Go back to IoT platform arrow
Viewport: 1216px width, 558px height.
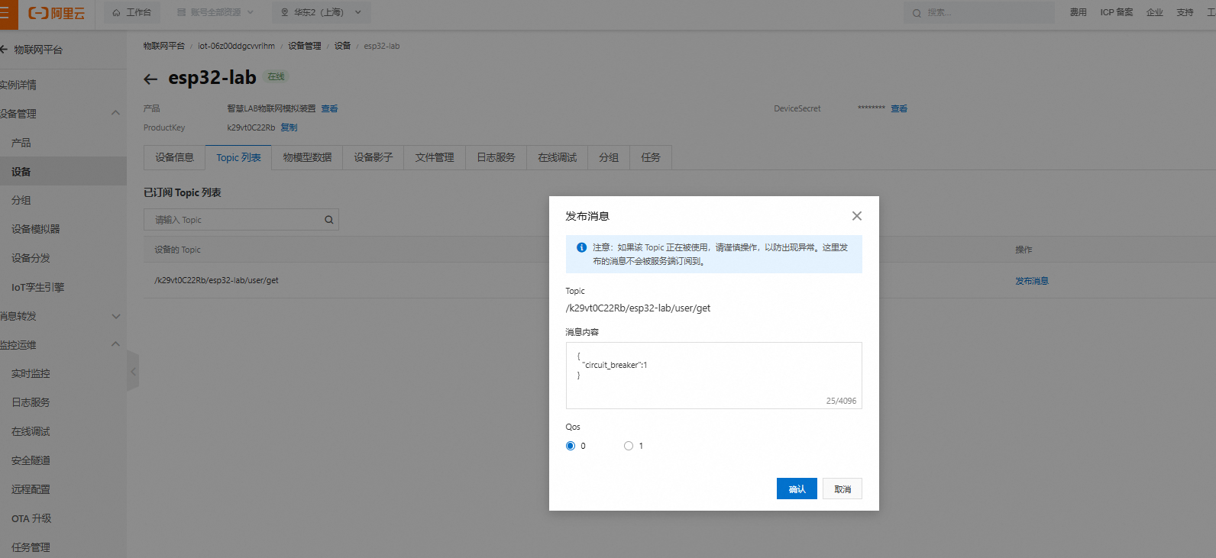coord(4,50)
